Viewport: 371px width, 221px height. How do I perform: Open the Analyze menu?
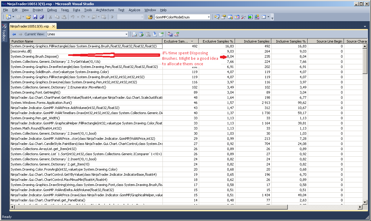point(134,10)
